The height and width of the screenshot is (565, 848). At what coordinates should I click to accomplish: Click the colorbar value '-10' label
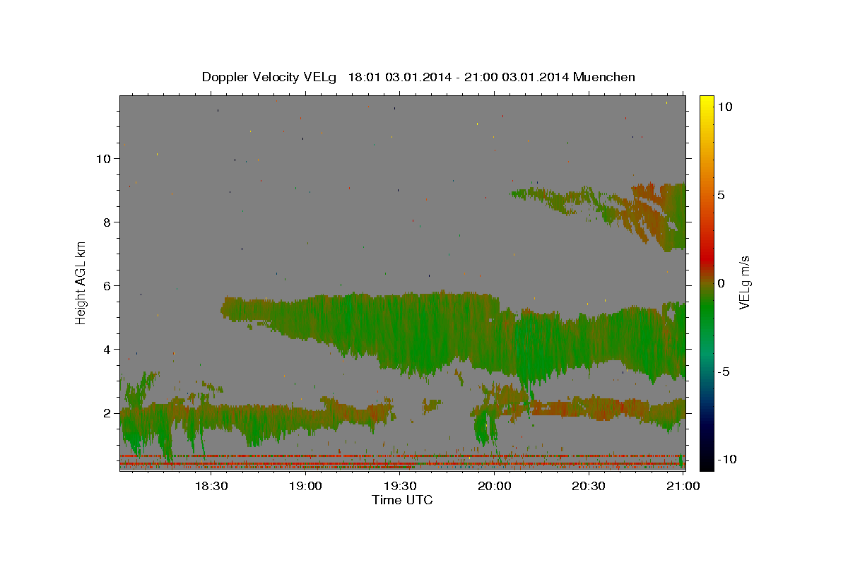727,459
